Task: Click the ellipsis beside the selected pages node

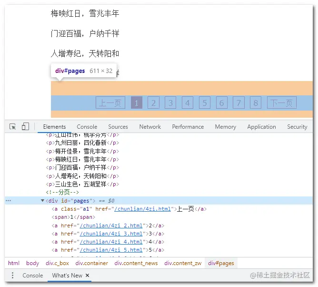Action: coord(8,201)
